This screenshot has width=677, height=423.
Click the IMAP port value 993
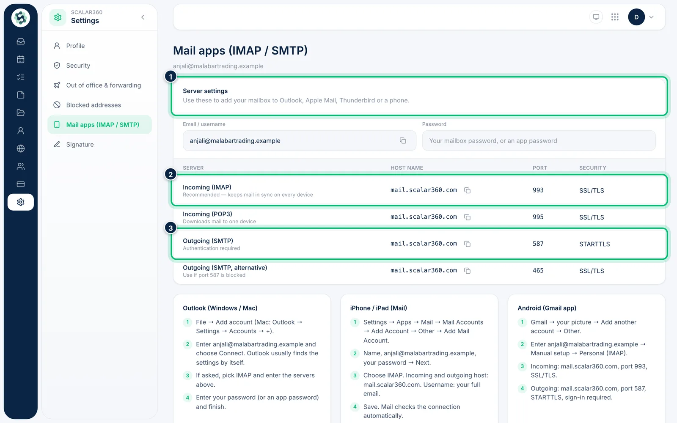click(x=538, y=190)
